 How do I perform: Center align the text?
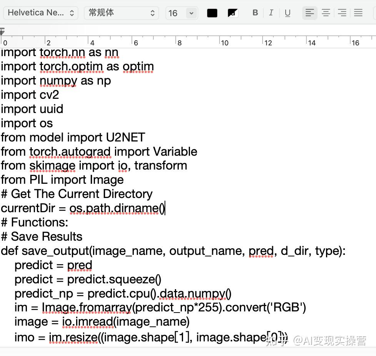pyautogui.click(x=326, y=13)
